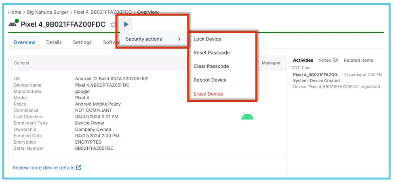This screenshot has width=394, height=182.
Task: Click the Android 12 Build OS value
Action: (112, 79)
